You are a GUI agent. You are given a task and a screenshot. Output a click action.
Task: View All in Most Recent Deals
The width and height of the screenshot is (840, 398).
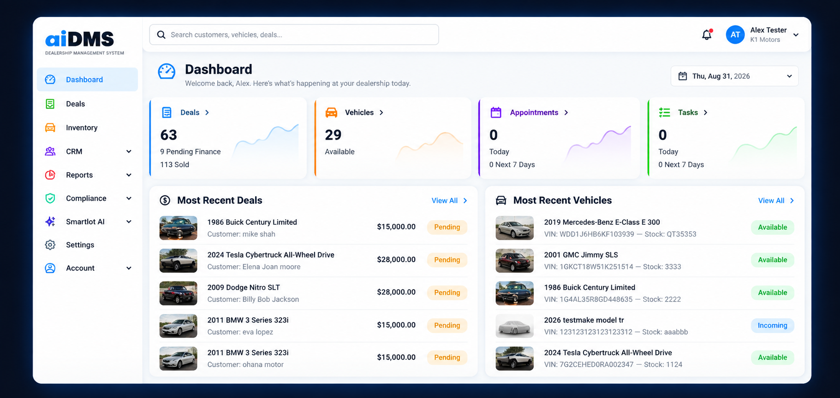[449, 200]
